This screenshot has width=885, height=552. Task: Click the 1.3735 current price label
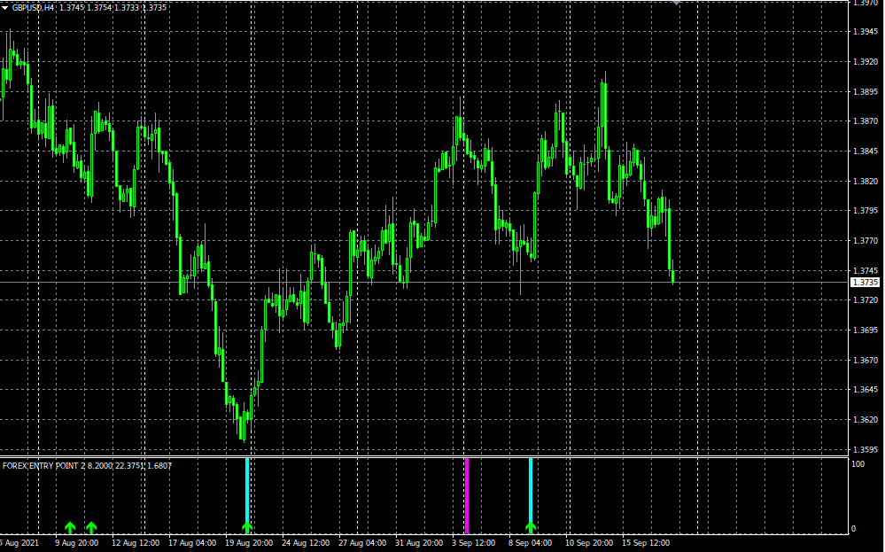point(865,283)
